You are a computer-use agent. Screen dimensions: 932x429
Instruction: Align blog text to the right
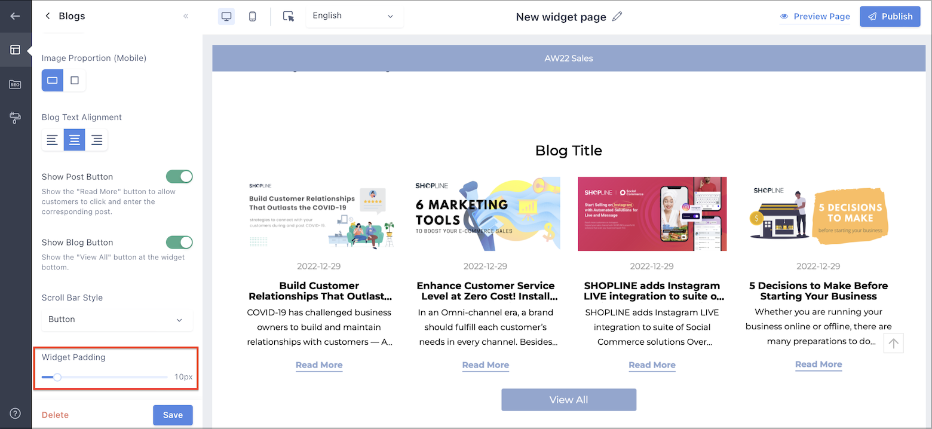[x=97, y=140]
